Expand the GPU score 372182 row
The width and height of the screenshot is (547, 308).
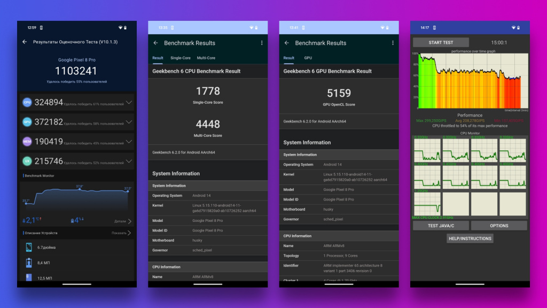click(129, 122)
